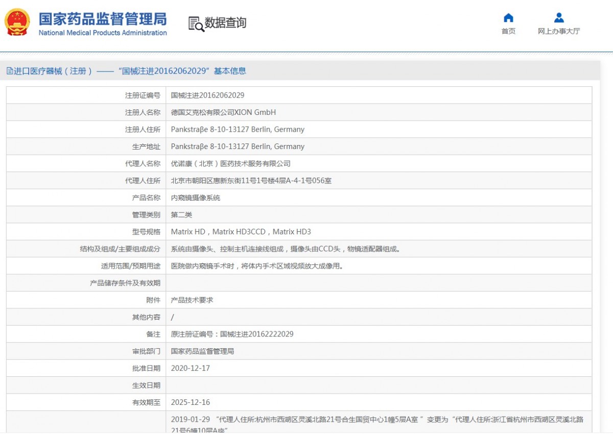Click the 管理类别 row label

pyautogui.click(x=146, y=215)
